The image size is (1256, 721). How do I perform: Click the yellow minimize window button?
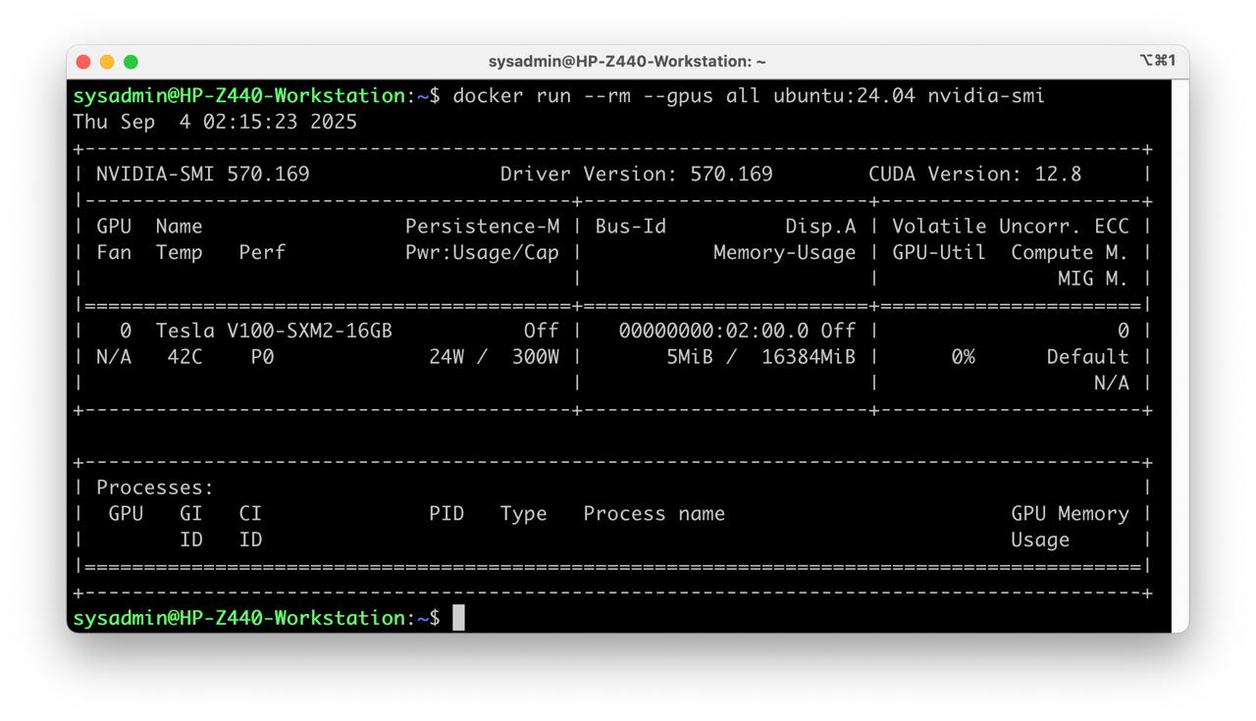pos(107,62)
